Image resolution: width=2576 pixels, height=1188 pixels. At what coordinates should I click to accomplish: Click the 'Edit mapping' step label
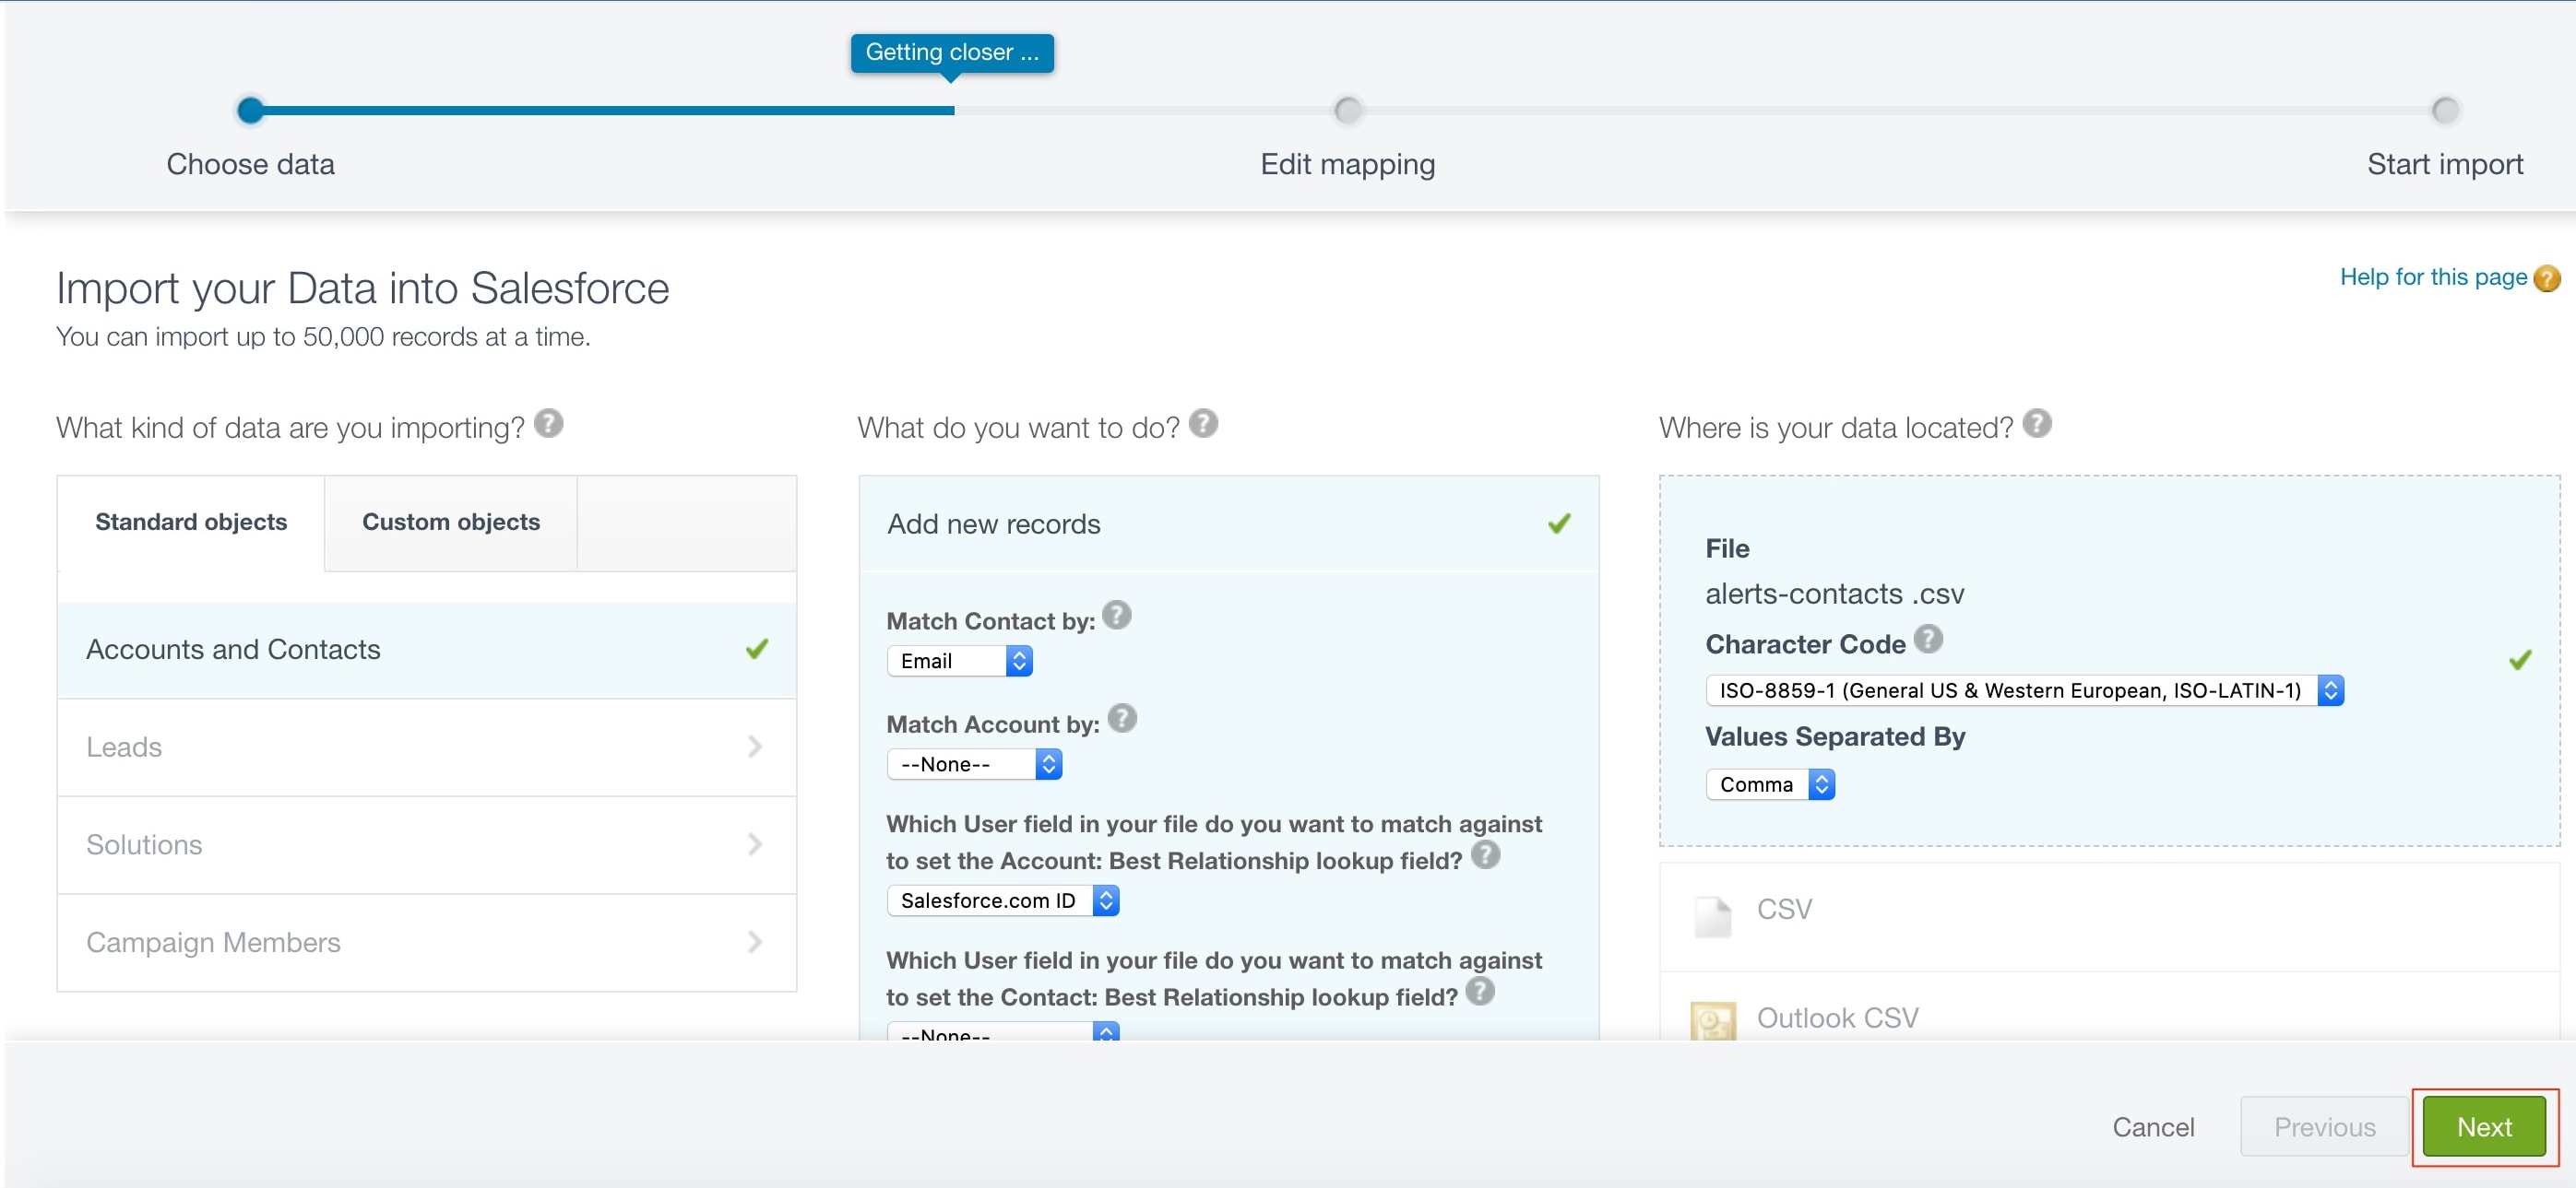click(1347, 164)
